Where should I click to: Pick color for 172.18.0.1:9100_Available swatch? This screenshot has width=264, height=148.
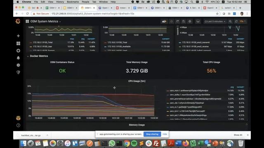pyautogui.click(x=105, y=46)
